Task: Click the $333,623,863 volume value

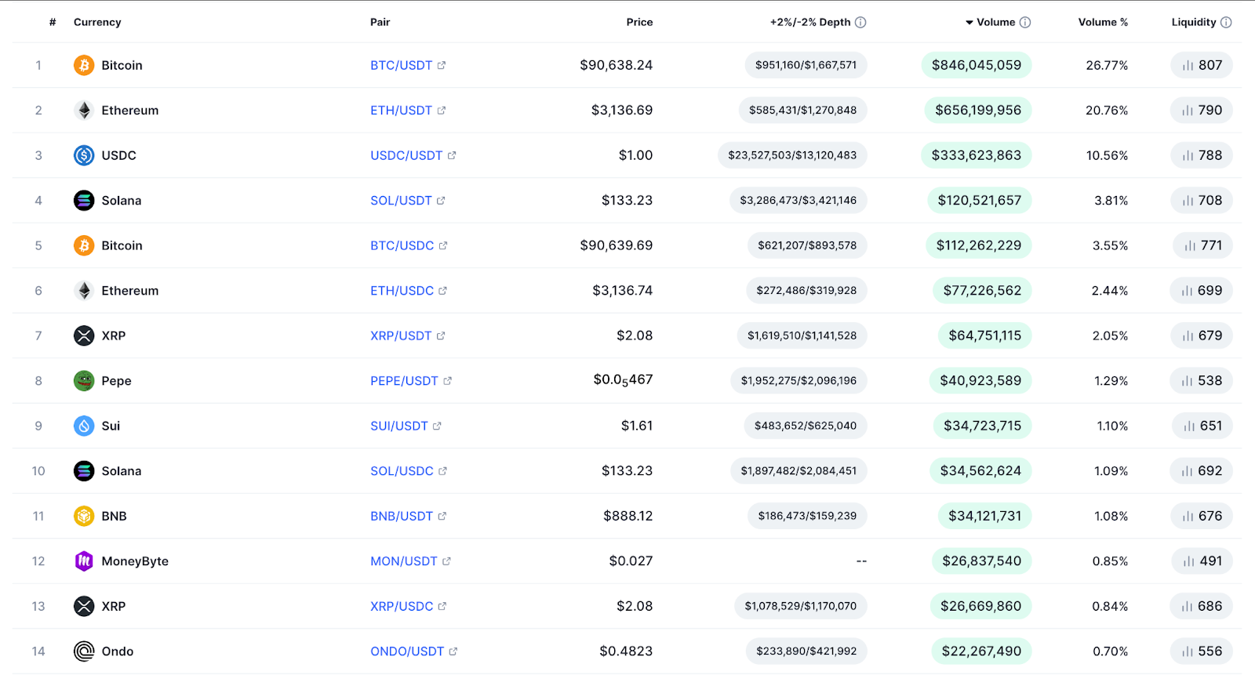Action: pyautogui.click(x=977, y=155)
